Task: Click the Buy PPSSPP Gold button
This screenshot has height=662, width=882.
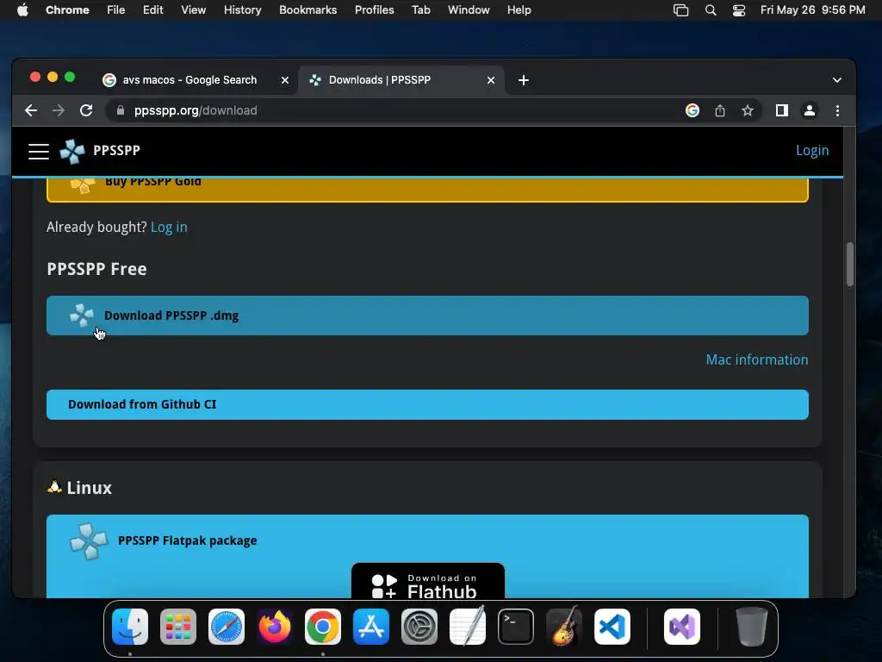Action: coord(427,189)
